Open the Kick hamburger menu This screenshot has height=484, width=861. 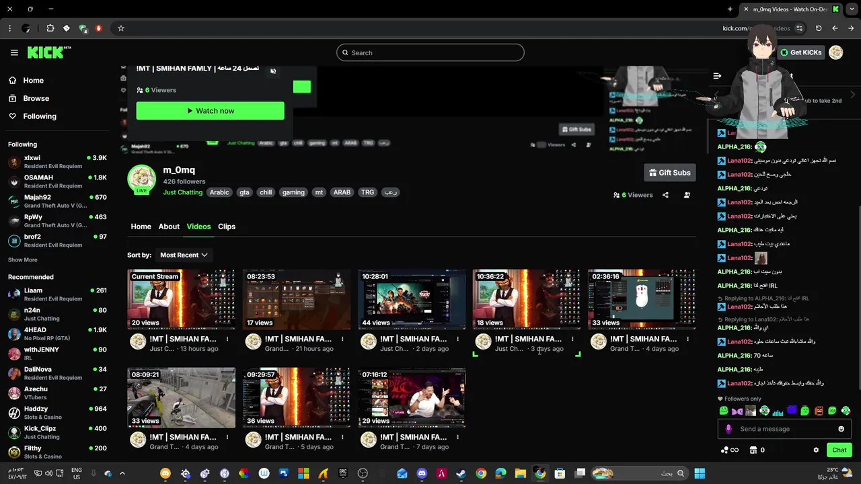coord(14,52)
